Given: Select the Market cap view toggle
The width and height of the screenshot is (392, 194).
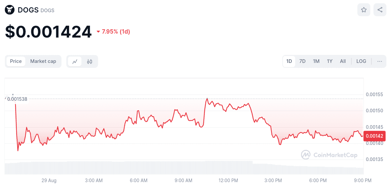Looking at the screenshot, I should [x=43, y=61].
